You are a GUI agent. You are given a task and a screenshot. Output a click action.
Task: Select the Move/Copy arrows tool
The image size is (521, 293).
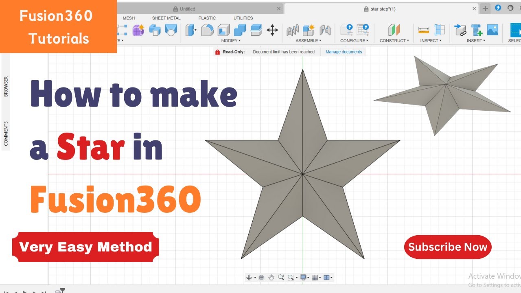click(272, 30)
